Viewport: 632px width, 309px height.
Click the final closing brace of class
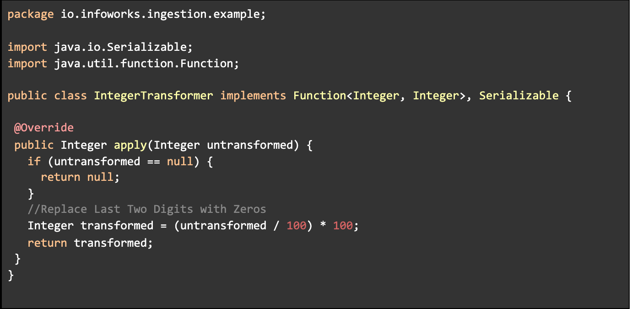click(x=11, y=275)
